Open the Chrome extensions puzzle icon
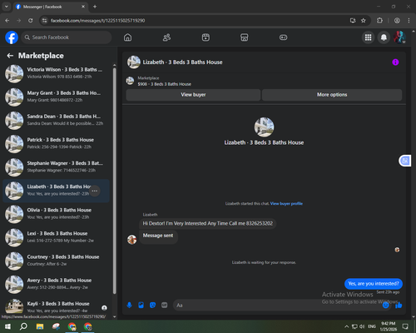This screenshot has height=333, width=416. (x=379, y=21)
